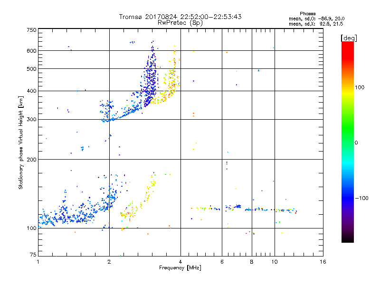Click the 'Stationary phase Virtual Height [km]' axis label
Screen dimensions: 380x285
point(21,142)
